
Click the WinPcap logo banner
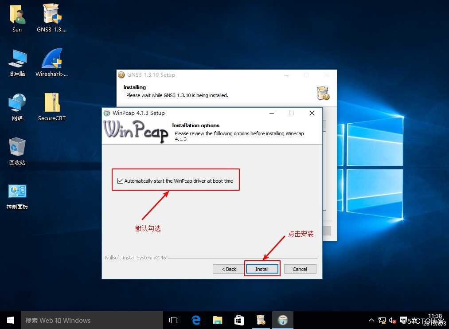tap(136, 131)
